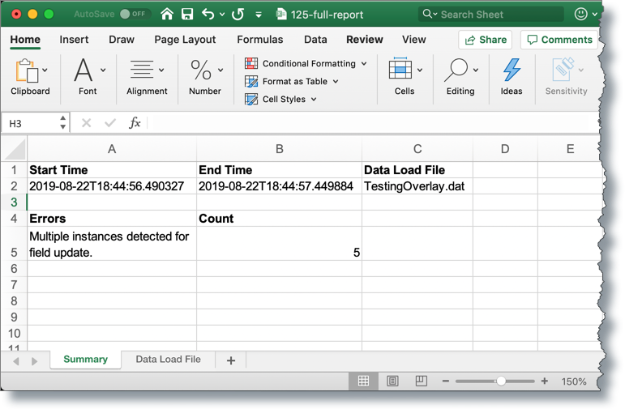Screen dimensions: 625x409
Task: Expand the Number group arrow
Action: tap(220, 70)
